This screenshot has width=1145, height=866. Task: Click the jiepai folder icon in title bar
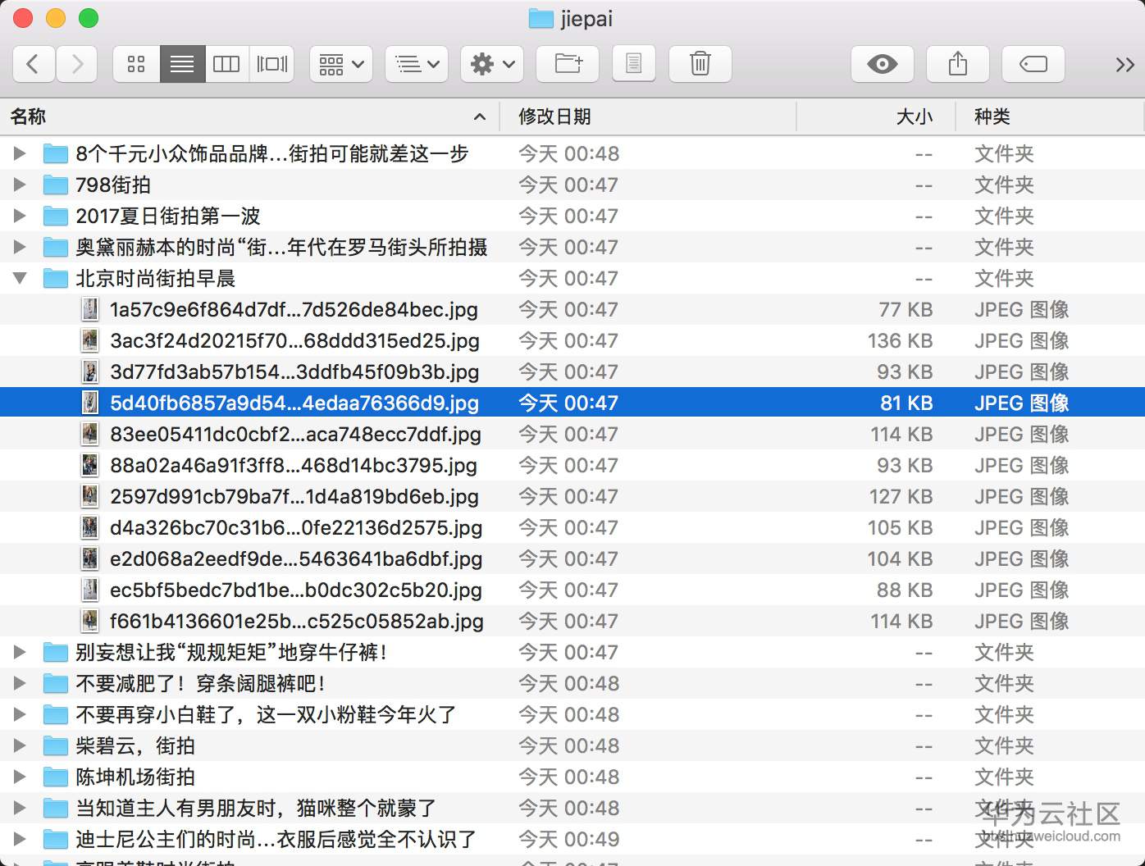tap(541, 19)
